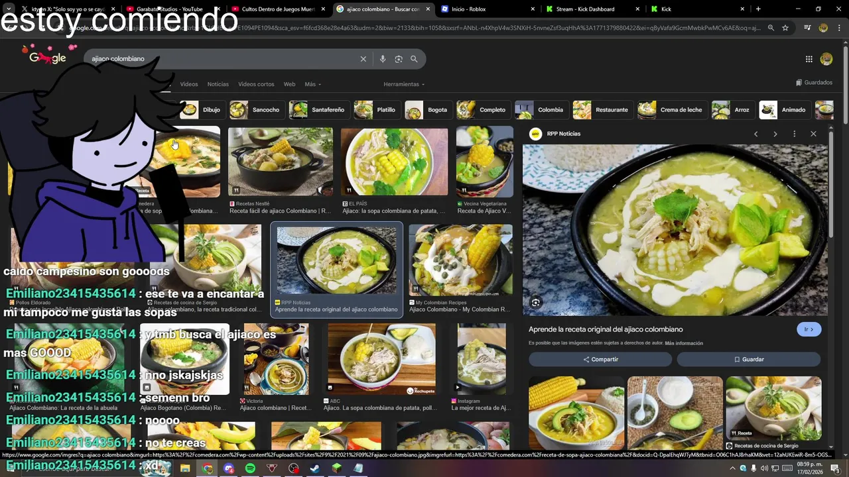Viewport: 849px width, 477px height.
Task: Switch to the Web results tab
Action: 289,84
